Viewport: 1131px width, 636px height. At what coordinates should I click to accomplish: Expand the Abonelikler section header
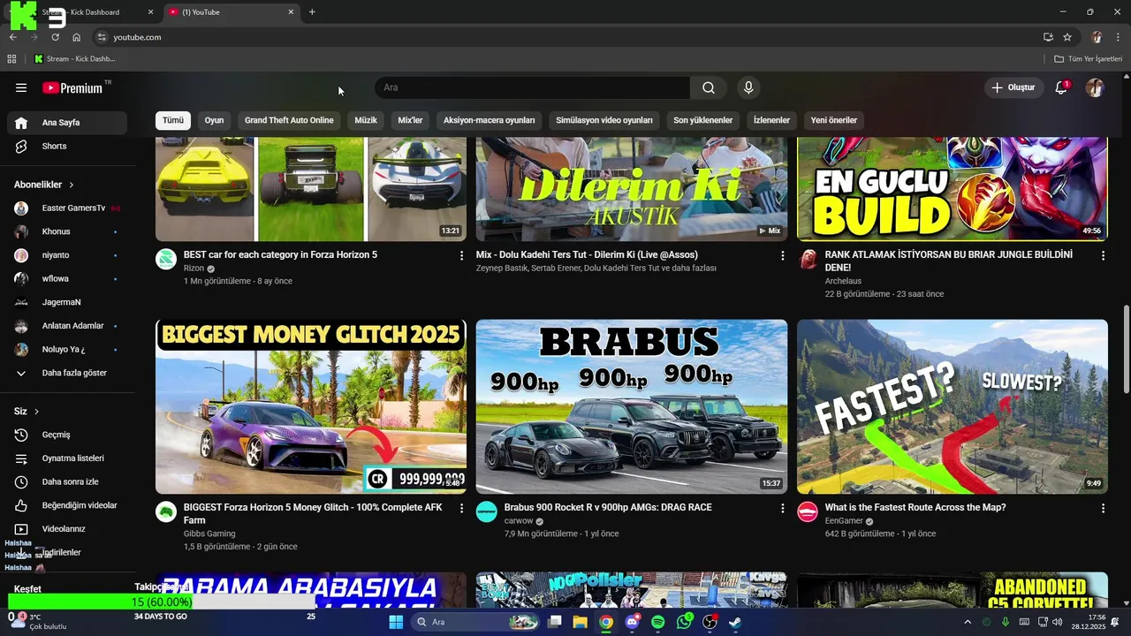pos(44,185)
